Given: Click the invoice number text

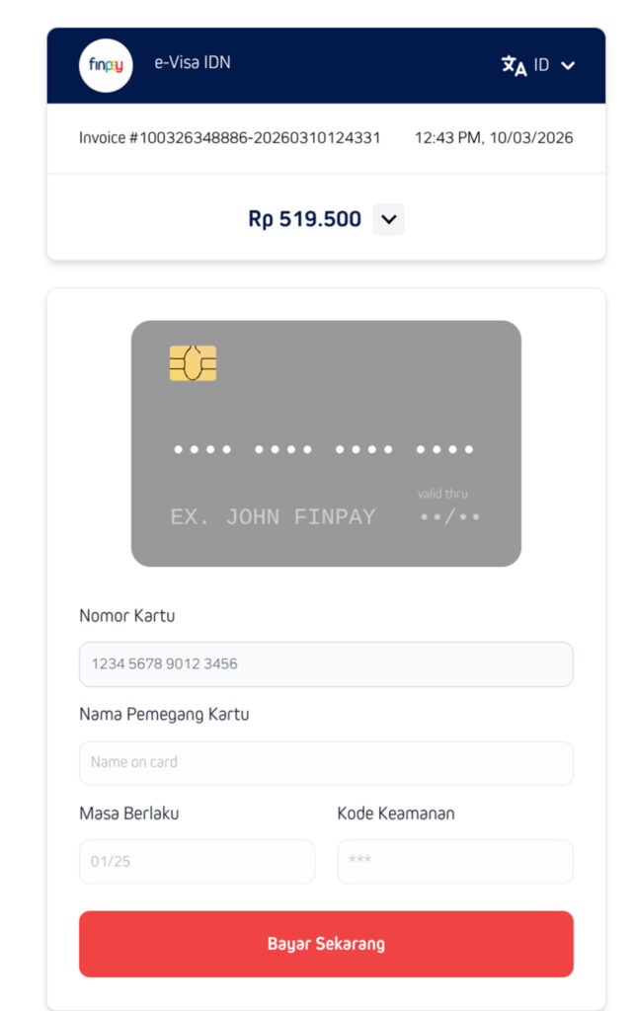Looking at the screenshot, I should 229,138.
